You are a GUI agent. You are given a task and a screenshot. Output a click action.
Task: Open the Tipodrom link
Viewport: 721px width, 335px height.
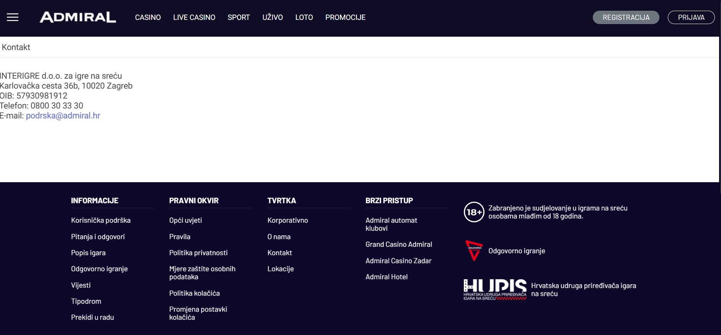(x=86, y=301)
